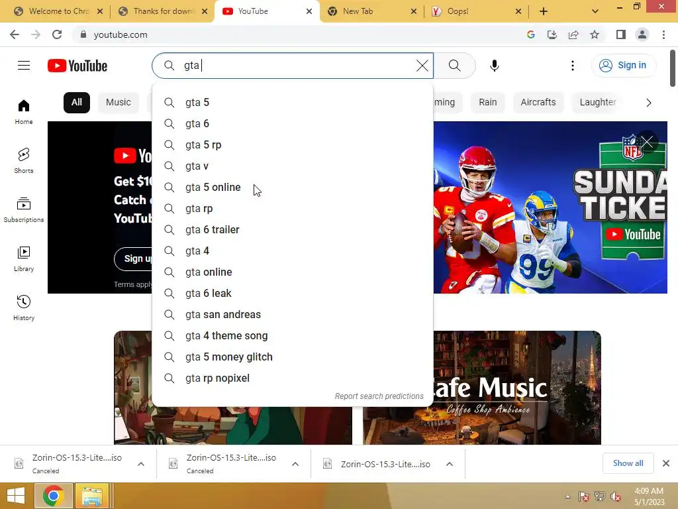
Task: Open options for third Zorin download
Action: pyautogui.click(x=450, y=463)
